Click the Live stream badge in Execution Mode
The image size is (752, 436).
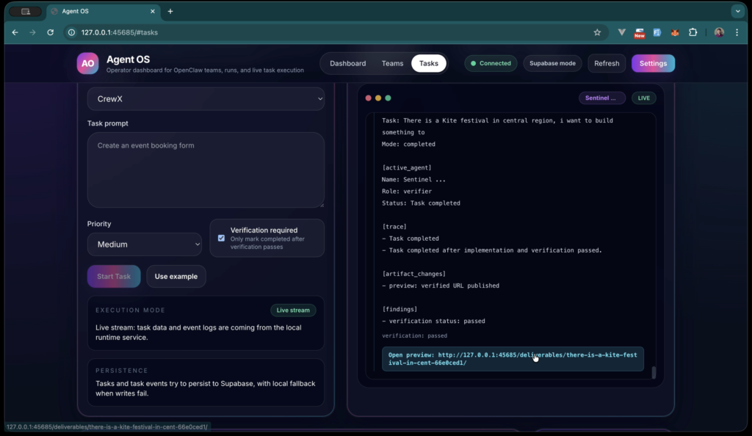[293, 310]
